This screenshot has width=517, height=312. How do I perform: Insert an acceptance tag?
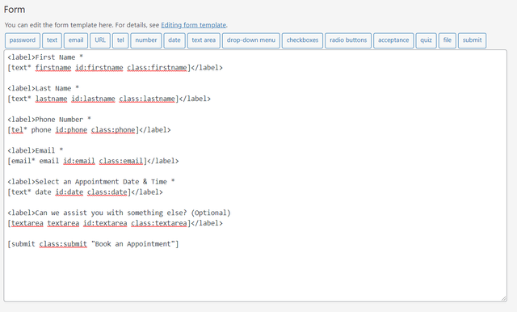[x=393, y=40]
